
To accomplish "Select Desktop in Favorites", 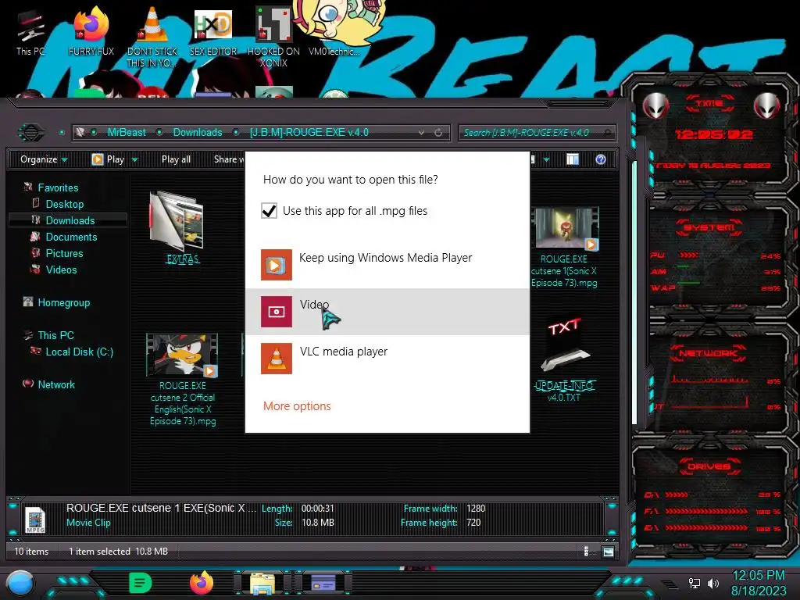I will pos(65,204).
